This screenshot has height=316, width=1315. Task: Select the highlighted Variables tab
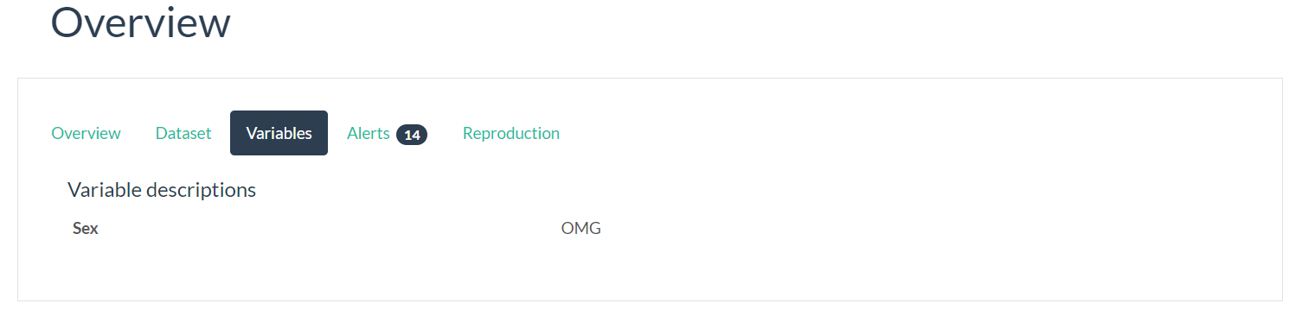(x=279, y=133)
